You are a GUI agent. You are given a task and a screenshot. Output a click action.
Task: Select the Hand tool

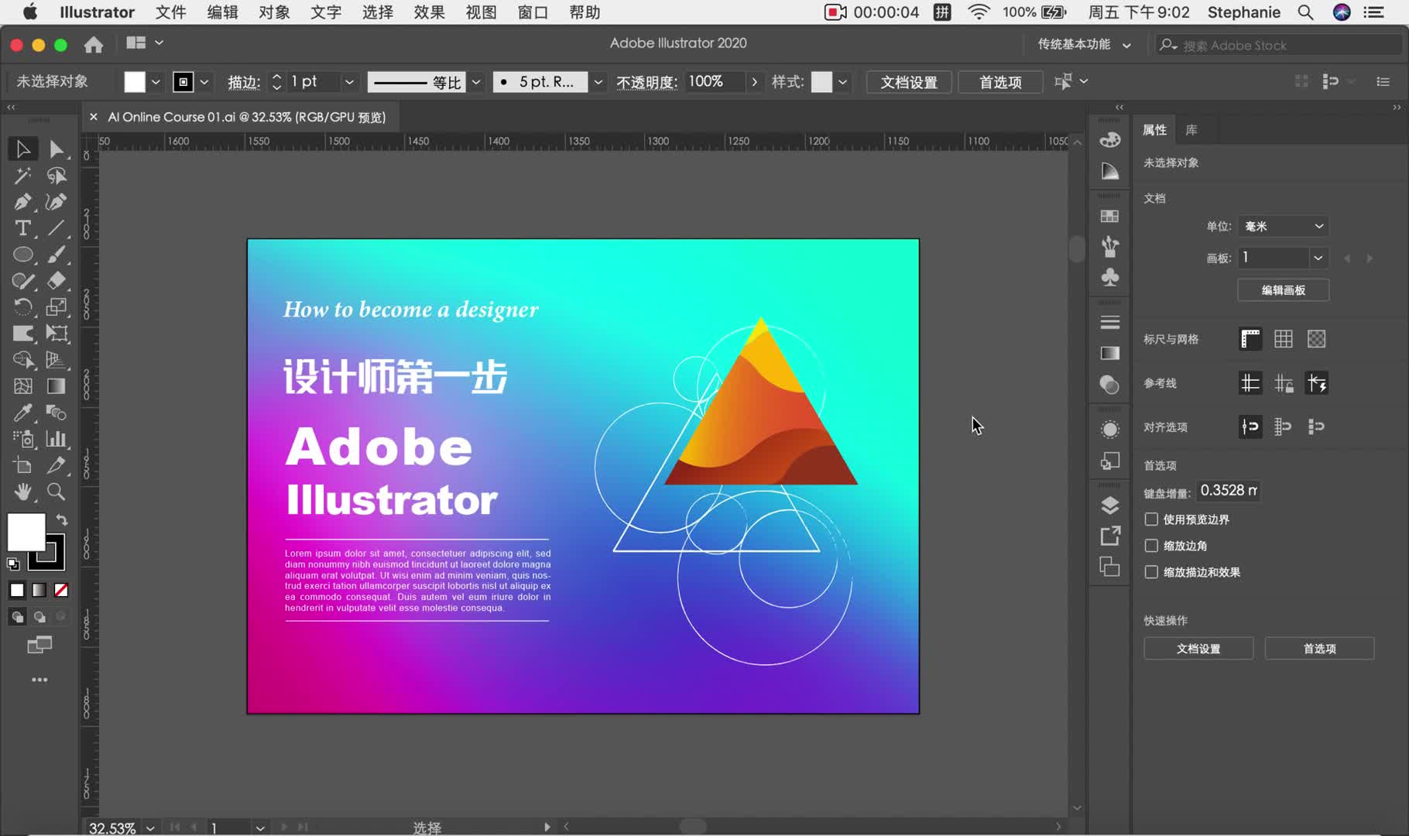pyautogui.click(x=22, y=492)
